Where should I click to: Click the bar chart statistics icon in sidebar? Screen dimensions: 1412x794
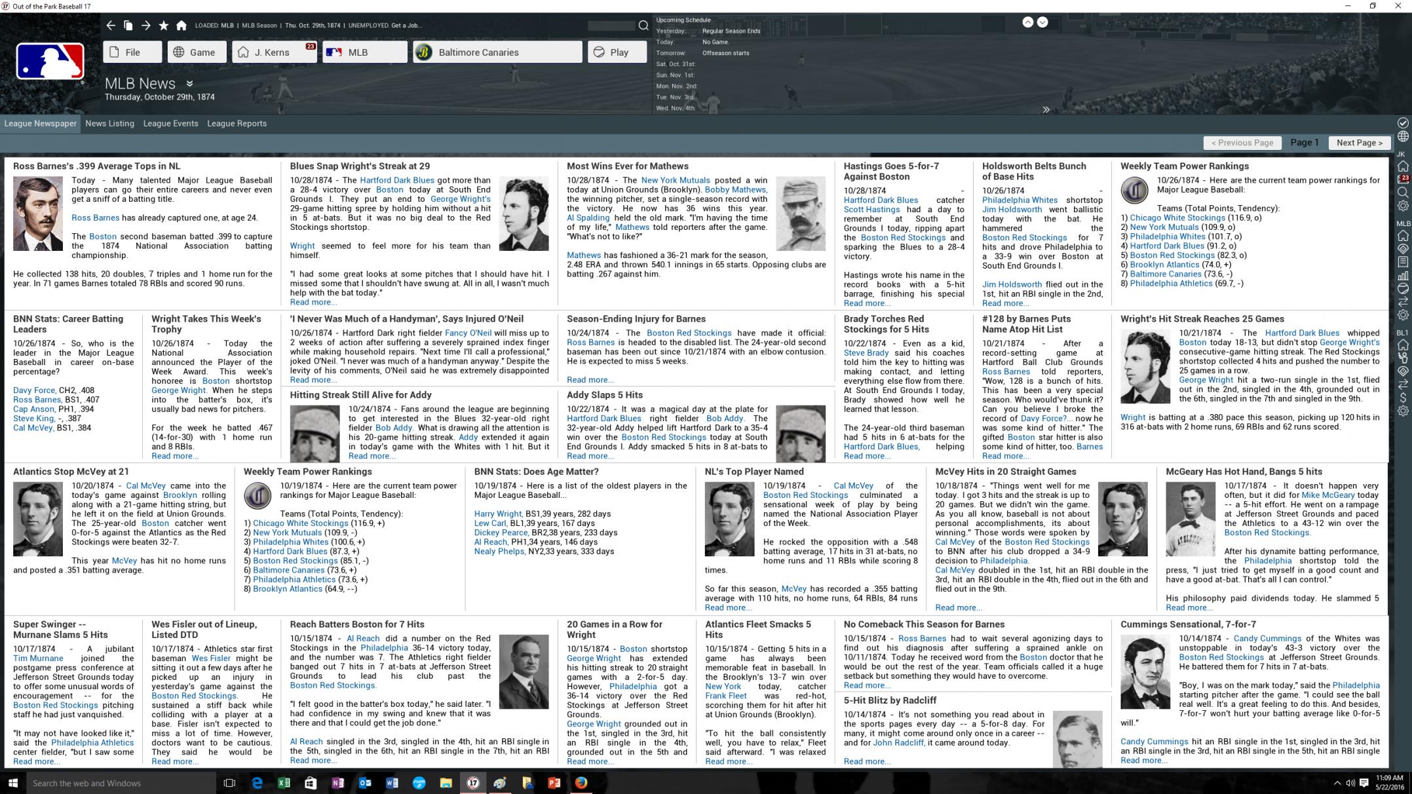pyautogui.click(x=1403, y=275)
